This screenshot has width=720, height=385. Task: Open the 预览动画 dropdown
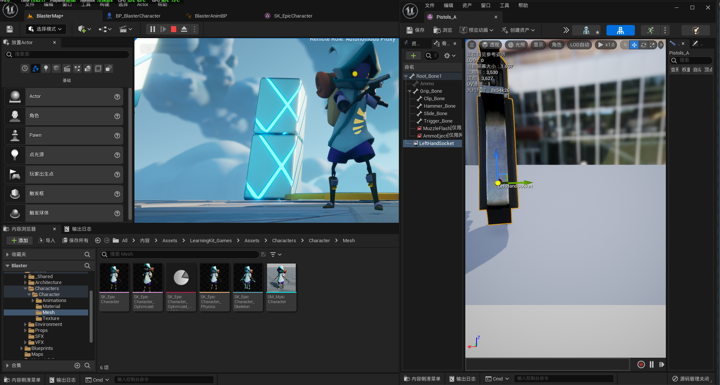477,30
